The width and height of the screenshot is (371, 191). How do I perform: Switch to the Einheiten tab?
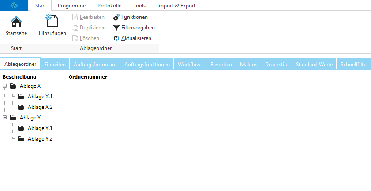(x=55, y=65)
